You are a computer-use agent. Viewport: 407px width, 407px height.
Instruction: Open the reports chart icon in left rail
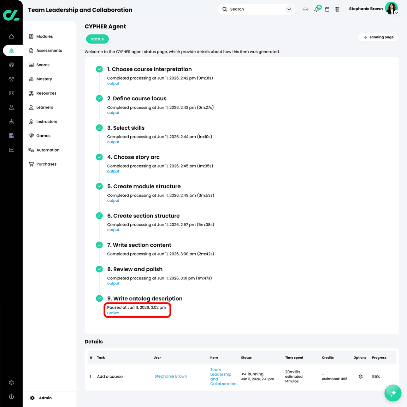point(11,150)
